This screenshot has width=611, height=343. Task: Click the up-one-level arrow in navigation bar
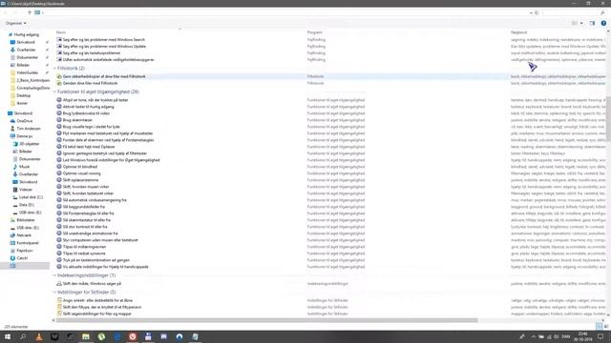point(30,12)
